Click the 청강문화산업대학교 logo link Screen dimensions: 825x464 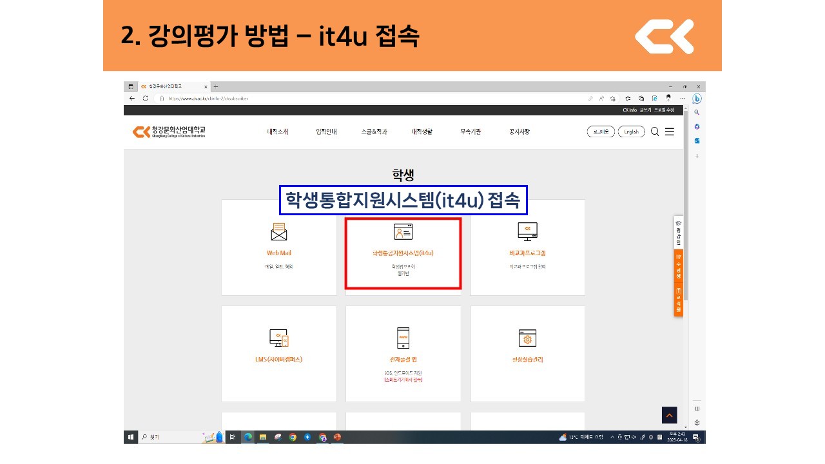click(169, 131)
